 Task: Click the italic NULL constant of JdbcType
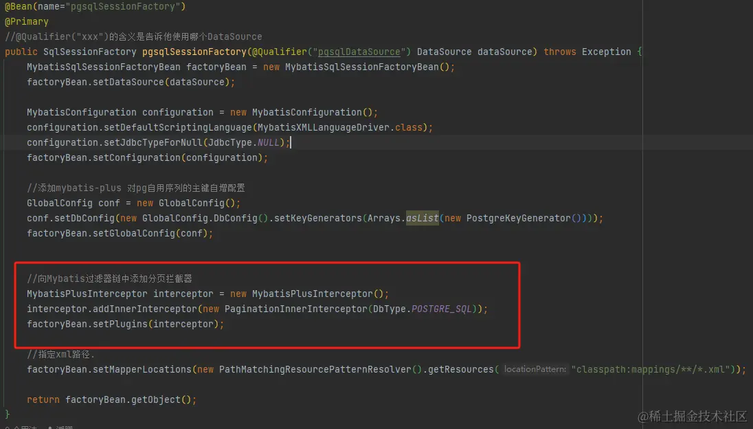[268, 143]
